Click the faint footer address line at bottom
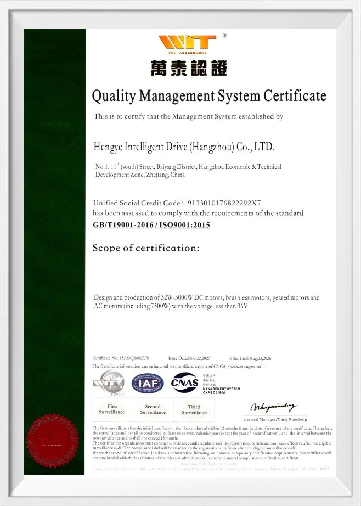The height and width of the screenshot is (506, 361). 211,469
